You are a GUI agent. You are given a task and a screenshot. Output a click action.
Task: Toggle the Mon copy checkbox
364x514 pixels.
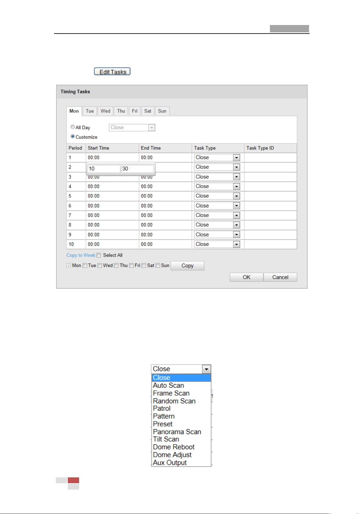click(x=69, y=266)
